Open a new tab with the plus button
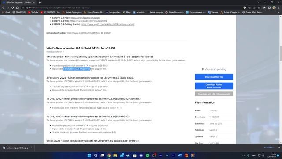282x159 pixels. click(x=40, y=3)
